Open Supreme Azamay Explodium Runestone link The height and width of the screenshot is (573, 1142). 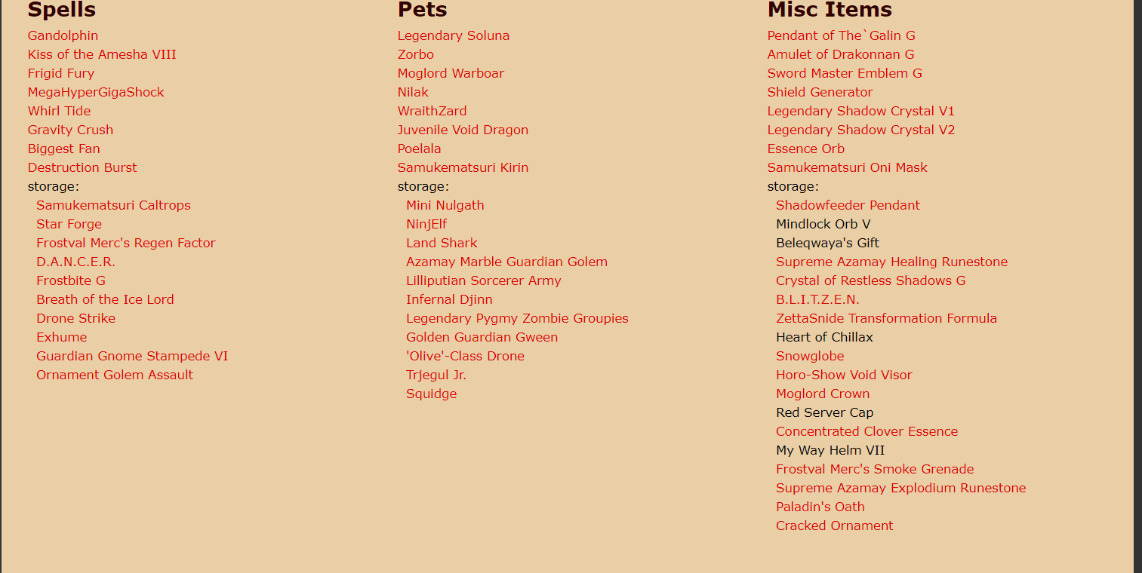[900, 488]
